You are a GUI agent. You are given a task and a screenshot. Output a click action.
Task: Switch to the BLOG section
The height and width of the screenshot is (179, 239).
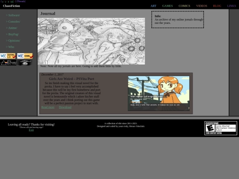tap(217, 6)
